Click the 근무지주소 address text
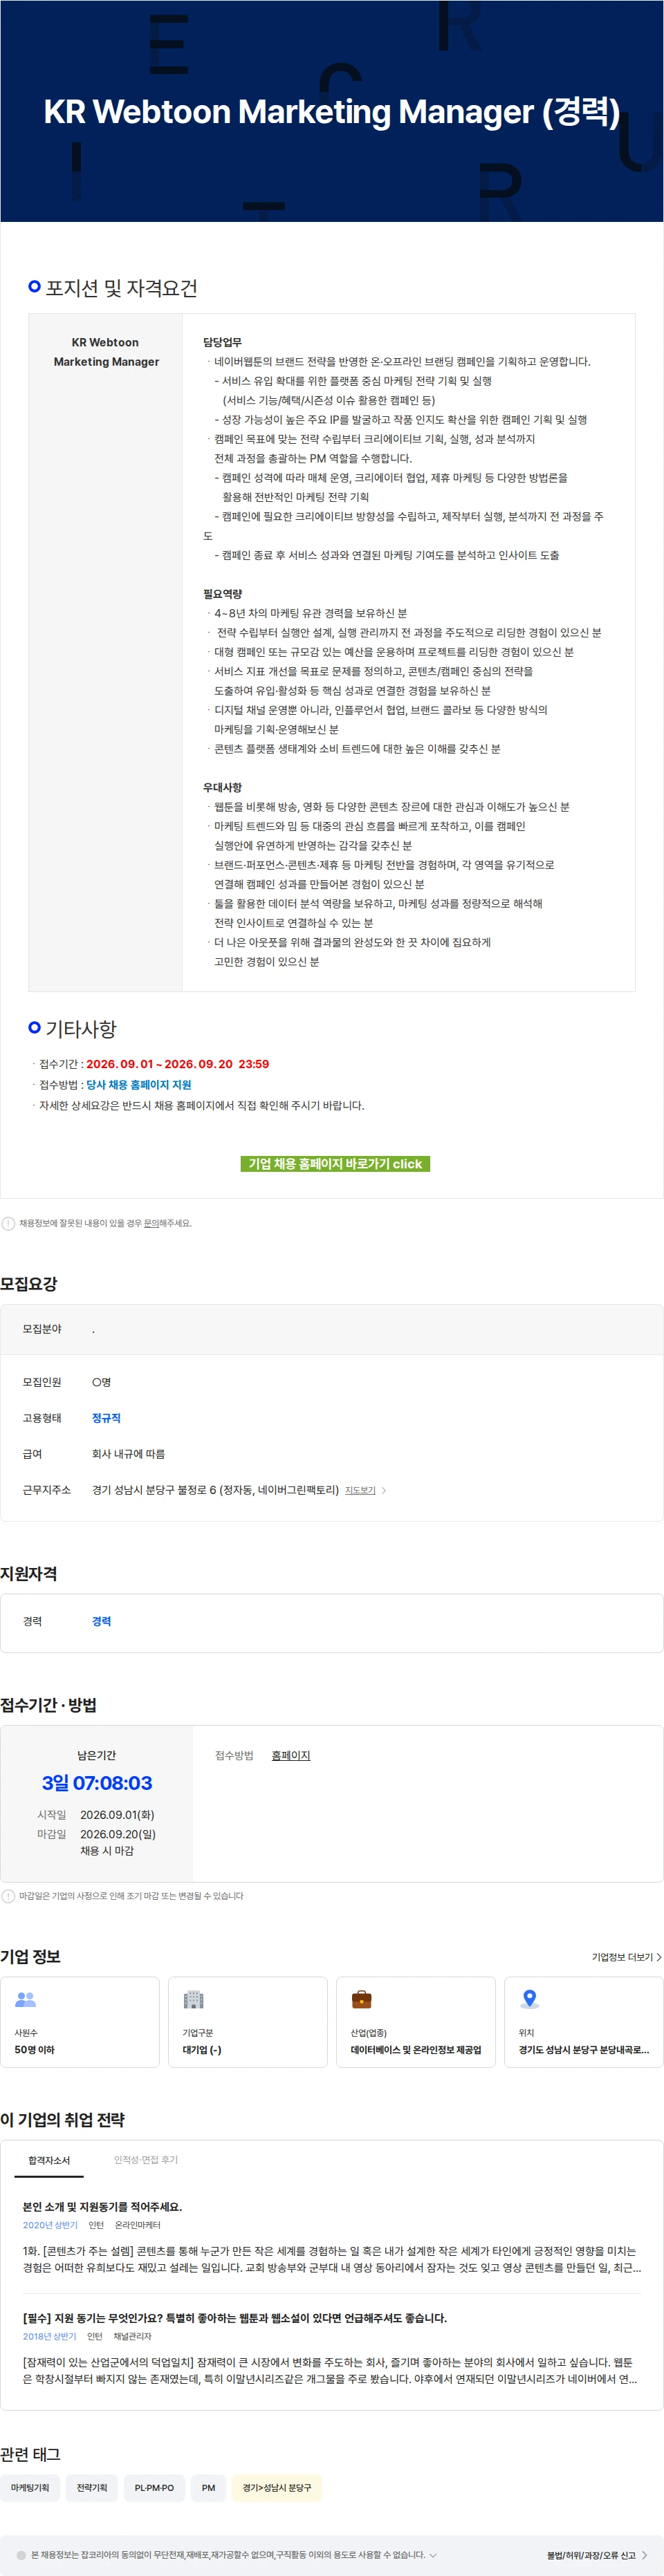This screenshot has height=2576, width=664. (215, 1490)
